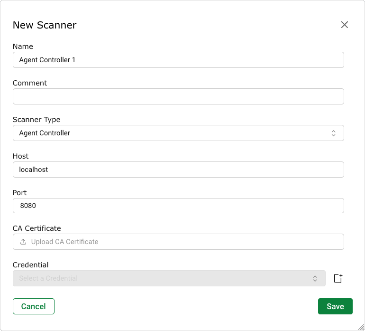Focus the Name field with Agent Controller 1

point(178,60)
